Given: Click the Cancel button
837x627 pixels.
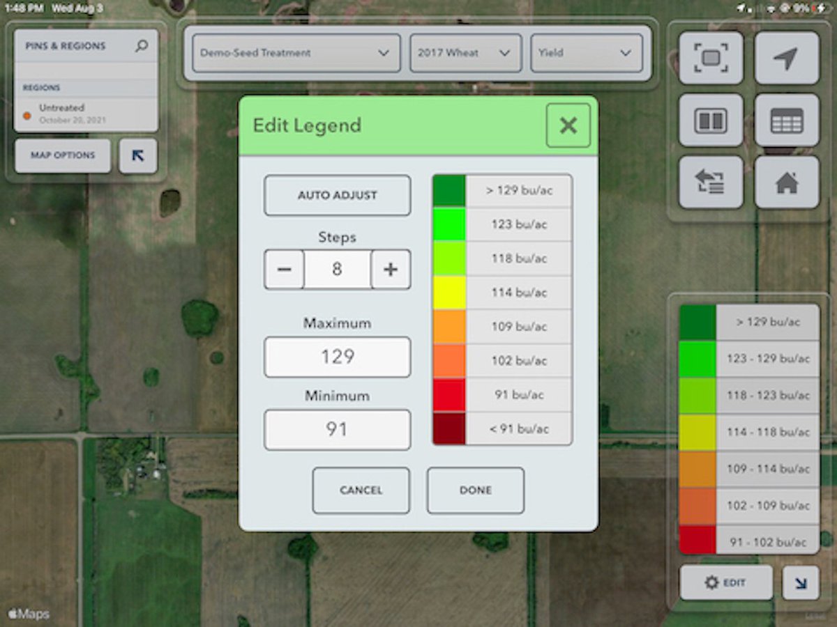Looking at the screenshot, I should point(361,490).
